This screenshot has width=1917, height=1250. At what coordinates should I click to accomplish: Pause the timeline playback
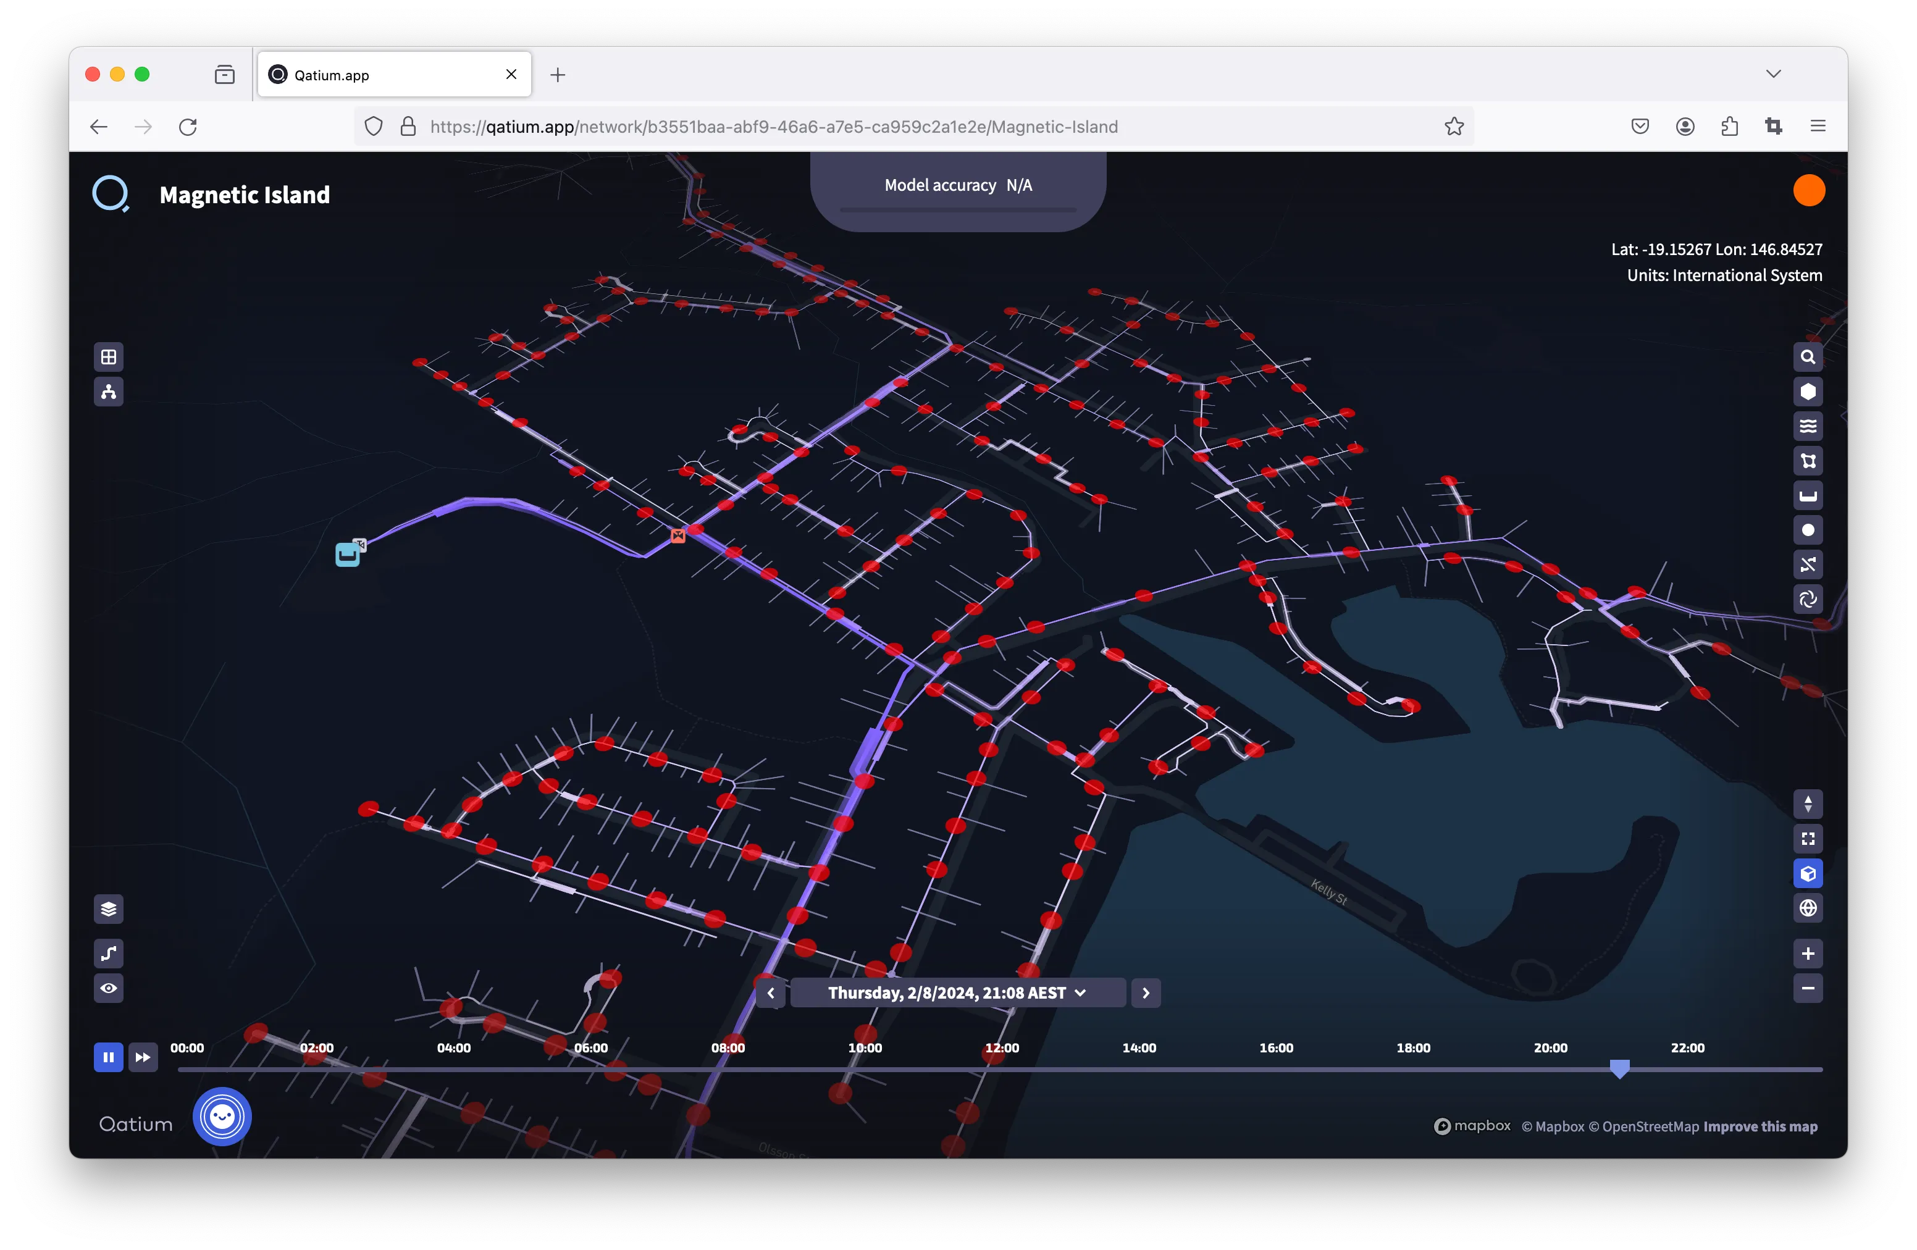tap(109, 1057)
